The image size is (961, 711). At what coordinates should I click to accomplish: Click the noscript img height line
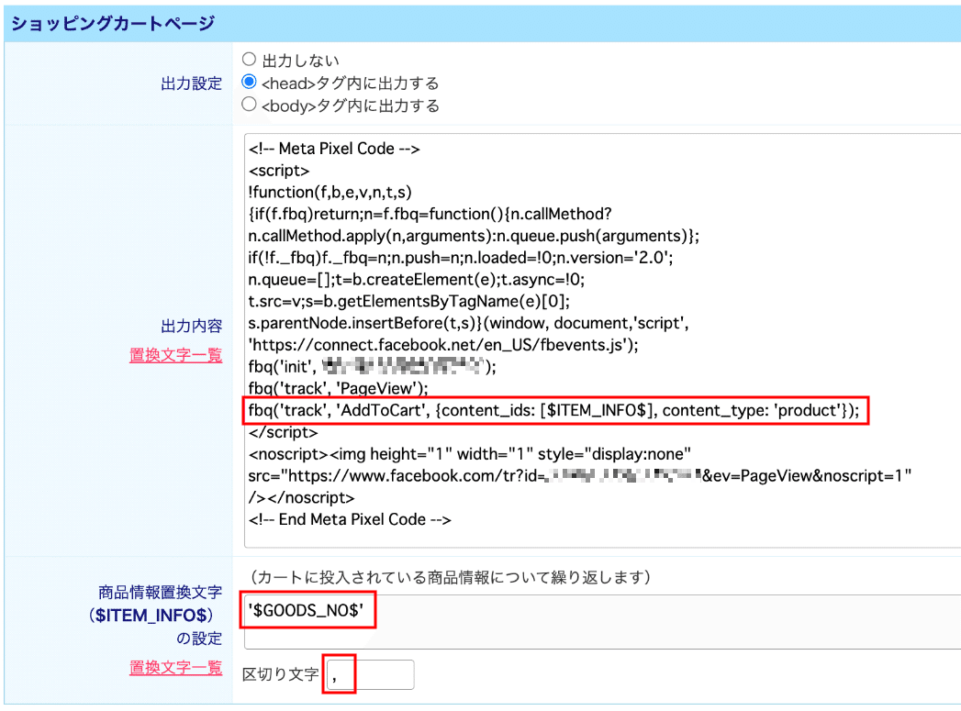coord(469,454)
